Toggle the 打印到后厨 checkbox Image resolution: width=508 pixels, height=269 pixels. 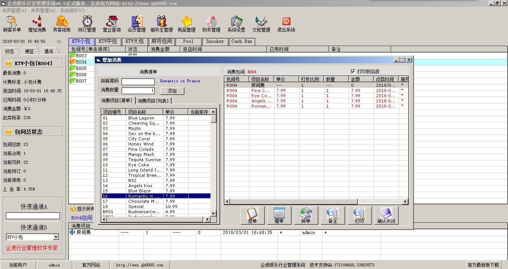click(353, 71)
